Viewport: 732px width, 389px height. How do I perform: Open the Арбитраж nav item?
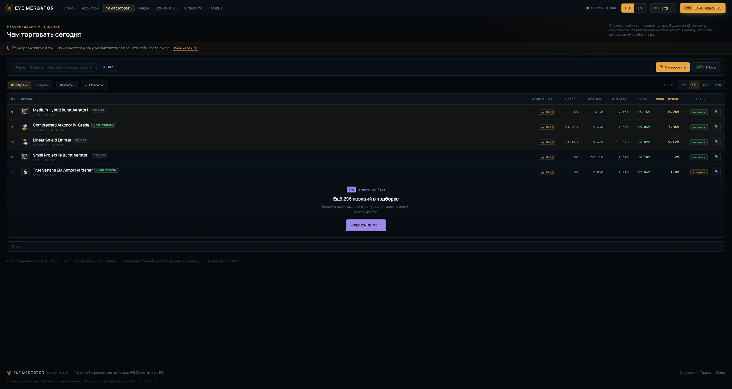pos(90,8)
